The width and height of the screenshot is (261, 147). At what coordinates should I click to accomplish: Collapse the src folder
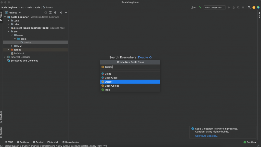point(8,31)
